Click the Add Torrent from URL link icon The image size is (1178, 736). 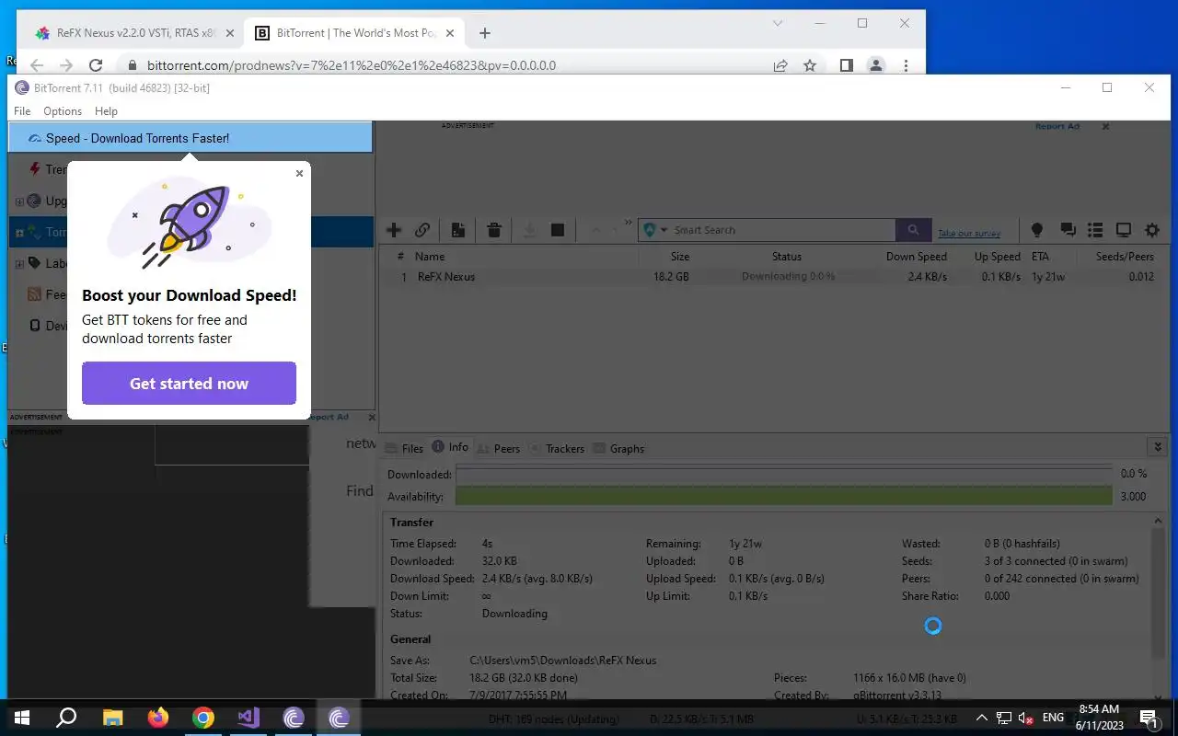click(x=422, y=230)
